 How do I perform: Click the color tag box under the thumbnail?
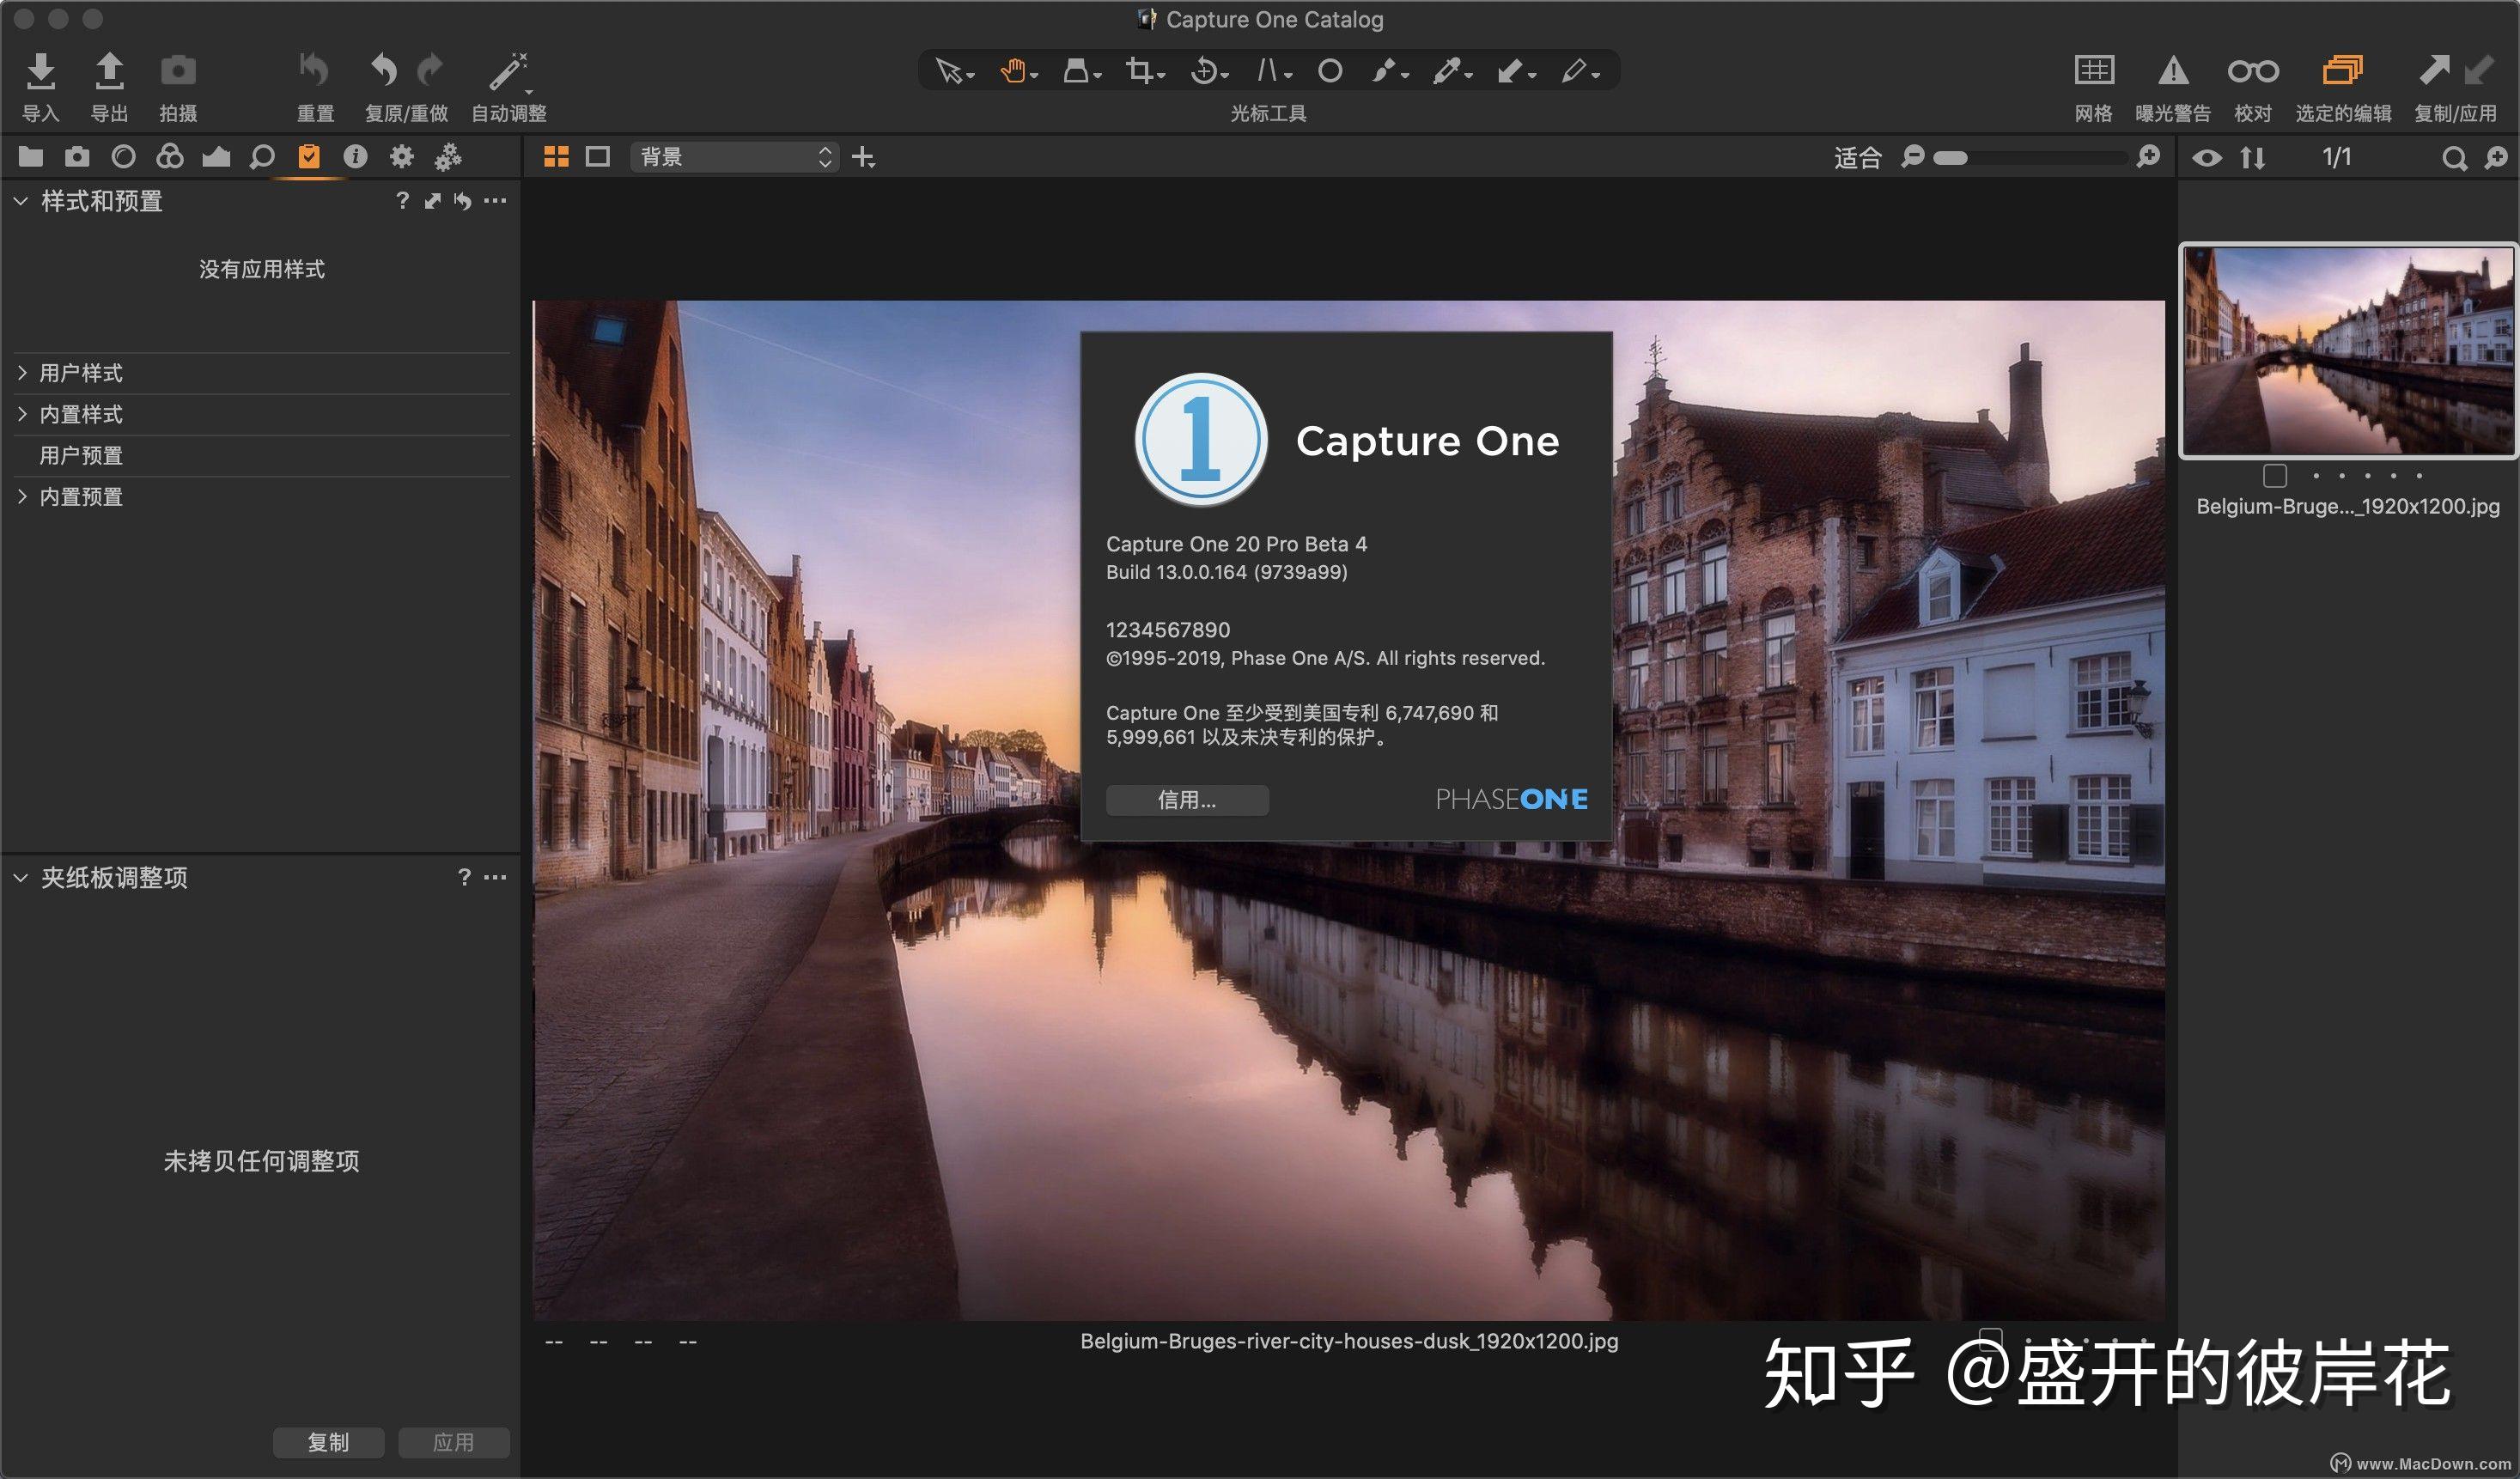pyautogui.click(x=2275, y=476)
